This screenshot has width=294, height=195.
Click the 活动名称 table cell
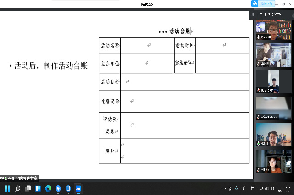(110, 46)
